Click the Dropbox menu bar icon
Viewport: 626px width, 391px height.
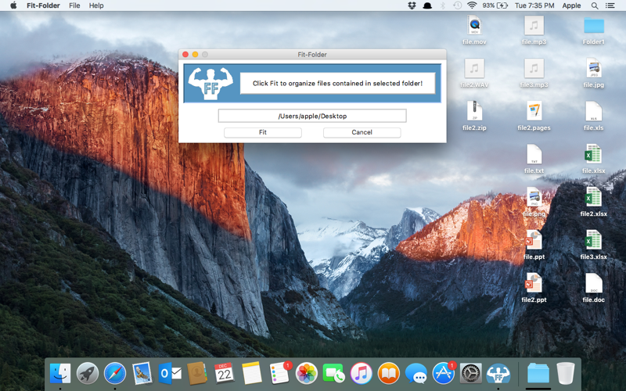(x=412, y=5)
